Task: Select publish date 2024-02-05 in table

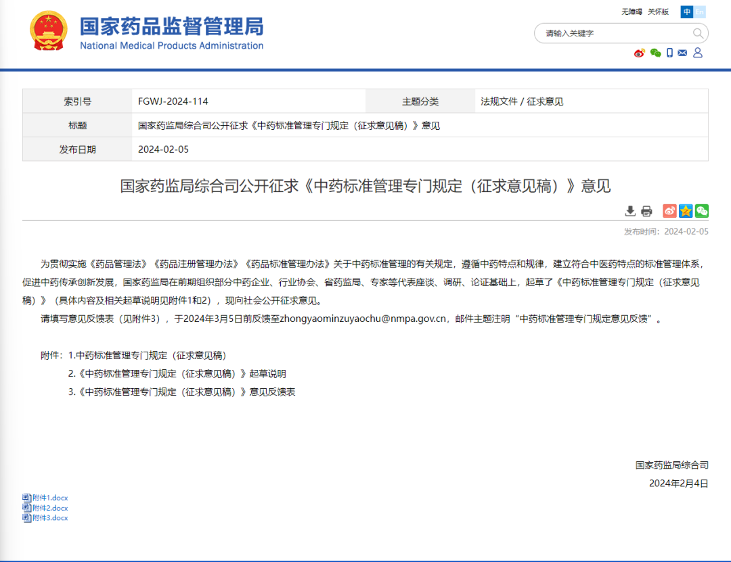Action: 163,149
